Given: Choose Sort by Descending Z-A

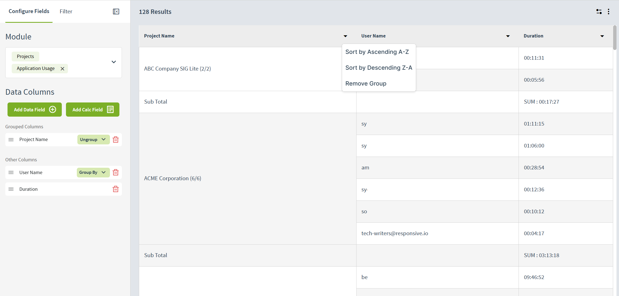Looking at the screenshot, I should pos(379,68).
